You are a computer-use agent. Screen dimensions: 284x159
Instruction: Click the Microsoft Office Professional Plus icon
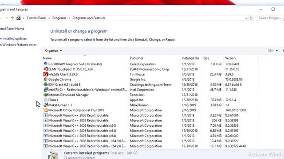45,110
